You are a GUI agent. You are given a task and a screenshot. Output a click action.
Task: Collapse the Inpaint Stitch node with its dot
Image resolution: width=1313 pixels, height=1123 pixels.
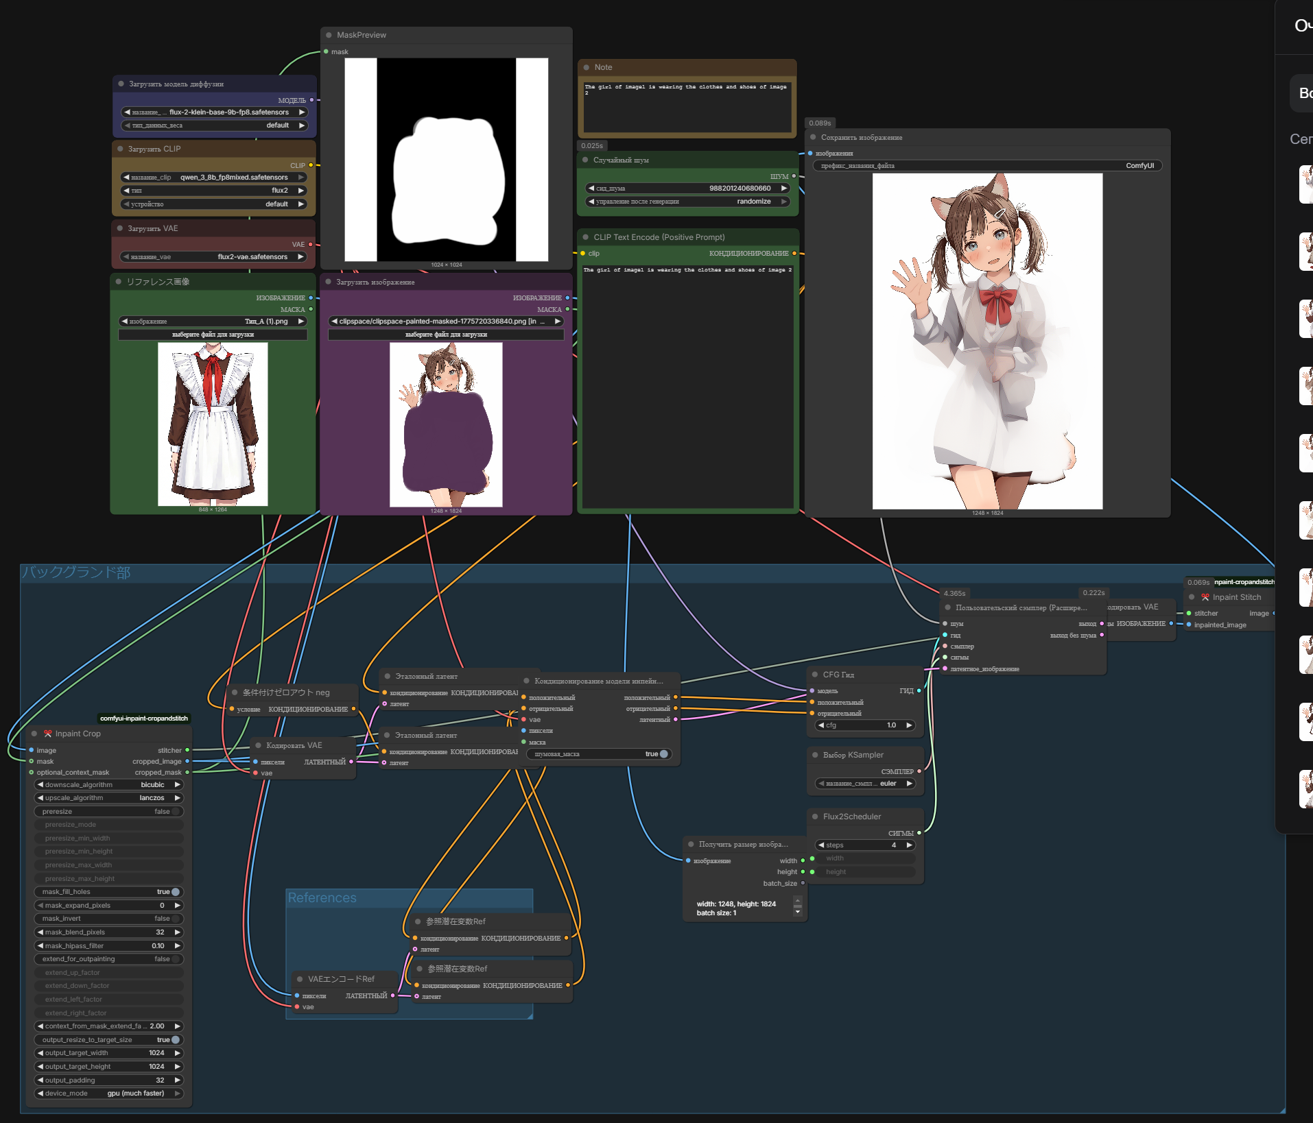point(1192,597)
